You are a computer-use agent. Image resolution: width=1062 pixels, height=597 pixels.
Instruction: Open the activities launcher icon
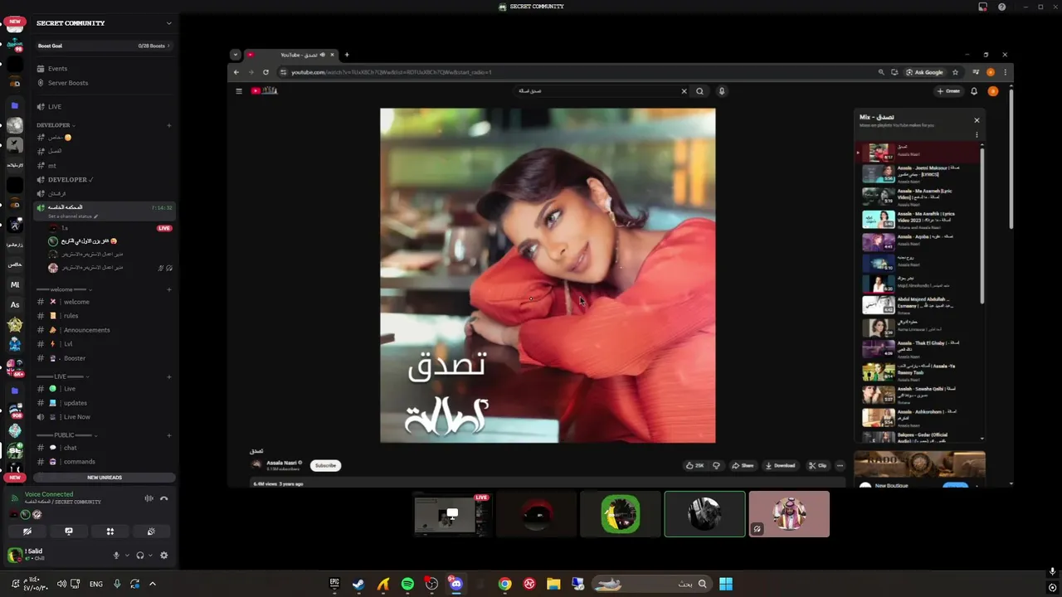click(110, 531)
